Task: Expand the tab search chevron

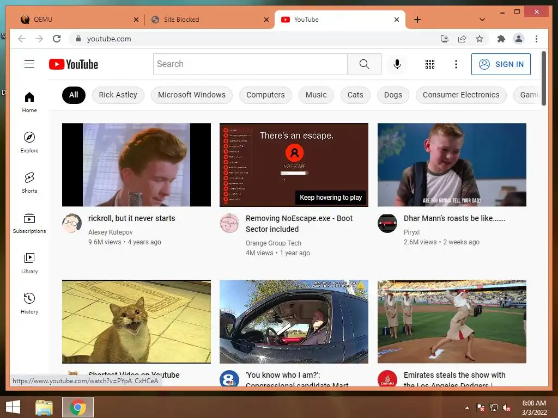Action: 482,20
